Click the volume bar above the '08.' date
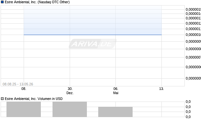Image resolution: width=201 pixels, height=120 pixels. [24, 109]
